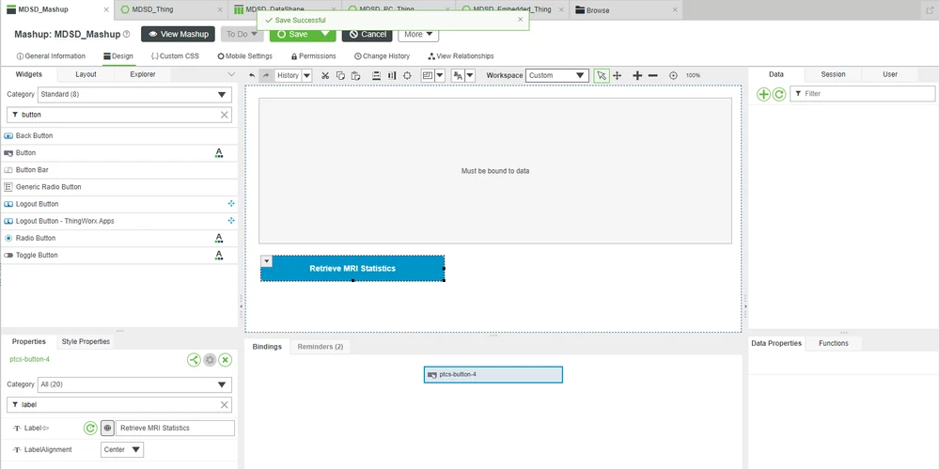Open the Change History section
Viewport: 939px width, 469px height.
382,56
